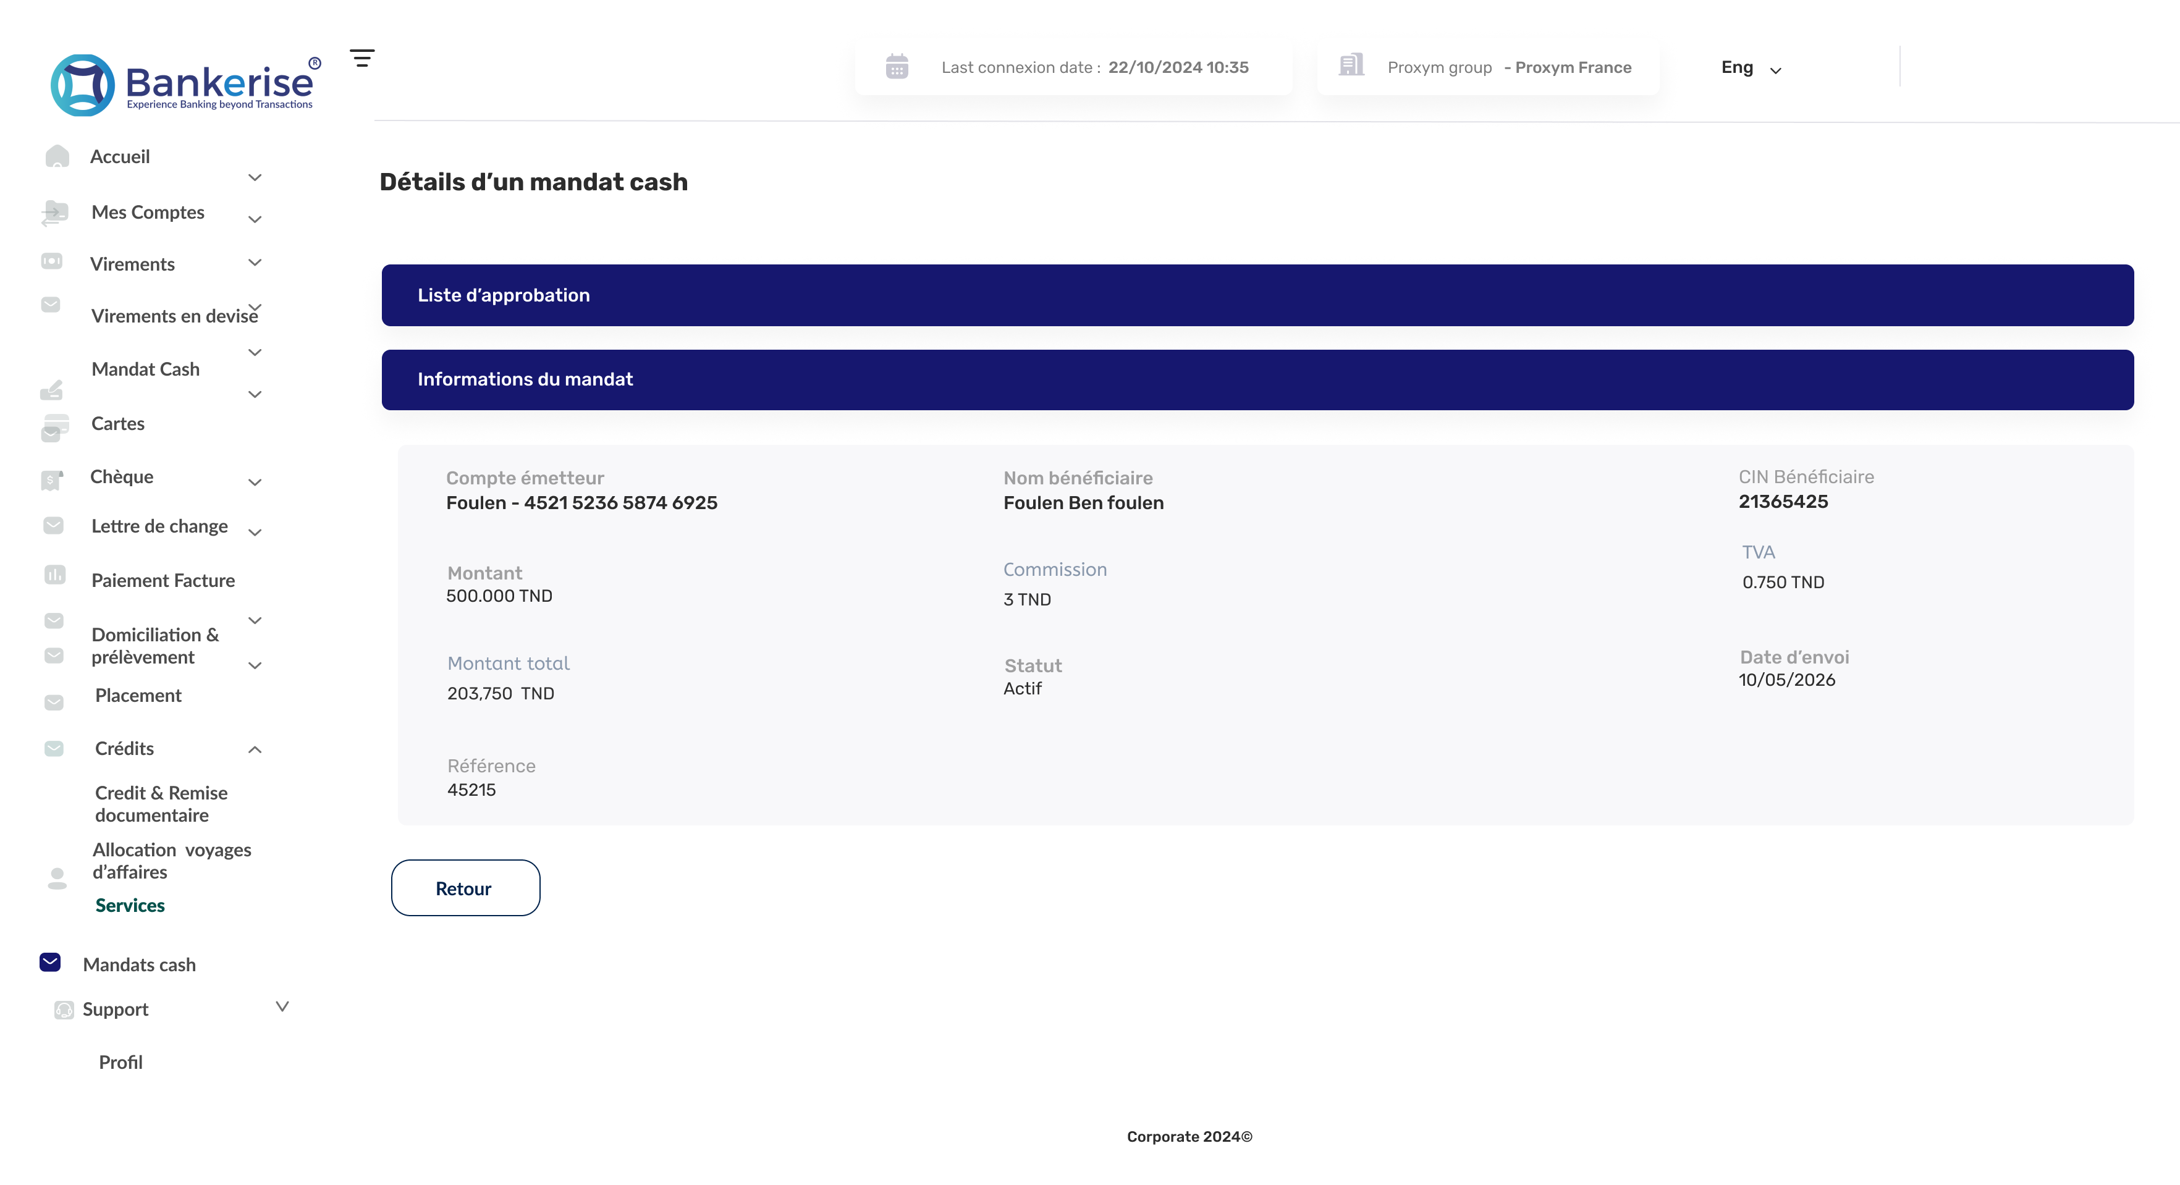Open Mes Comptes menu
The image size is (2180, 1185).
(148, 213)
